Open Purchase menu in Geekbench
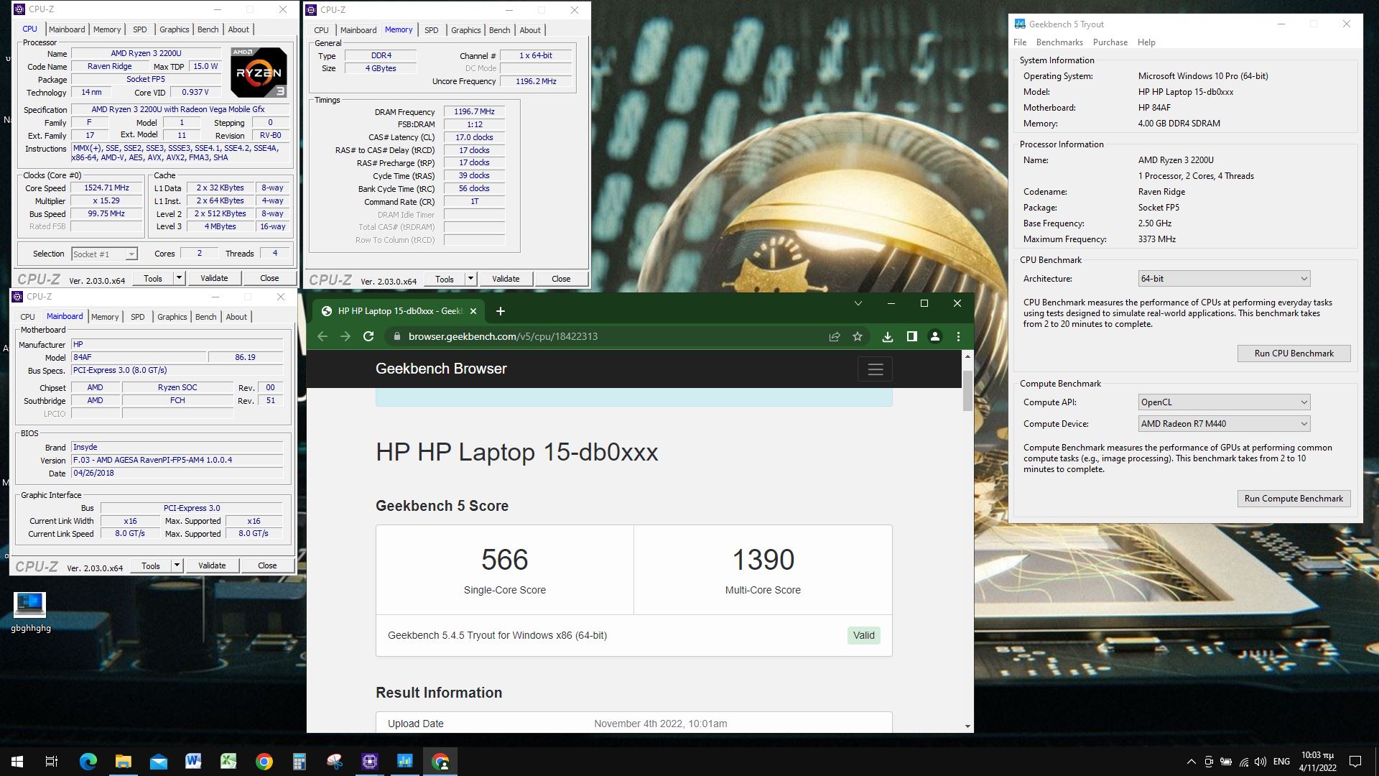 [1110, 42]
